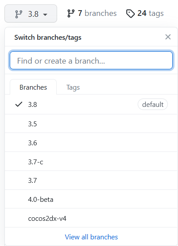Select the 4.0-beta branch
This screenshot has height=246, width=178.
click(x=91, y=199)
